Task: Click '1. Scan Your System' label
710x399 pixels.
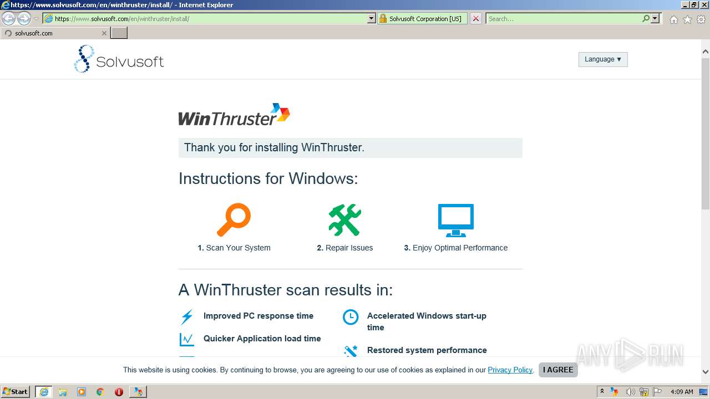Action: [x=234, y=248]
